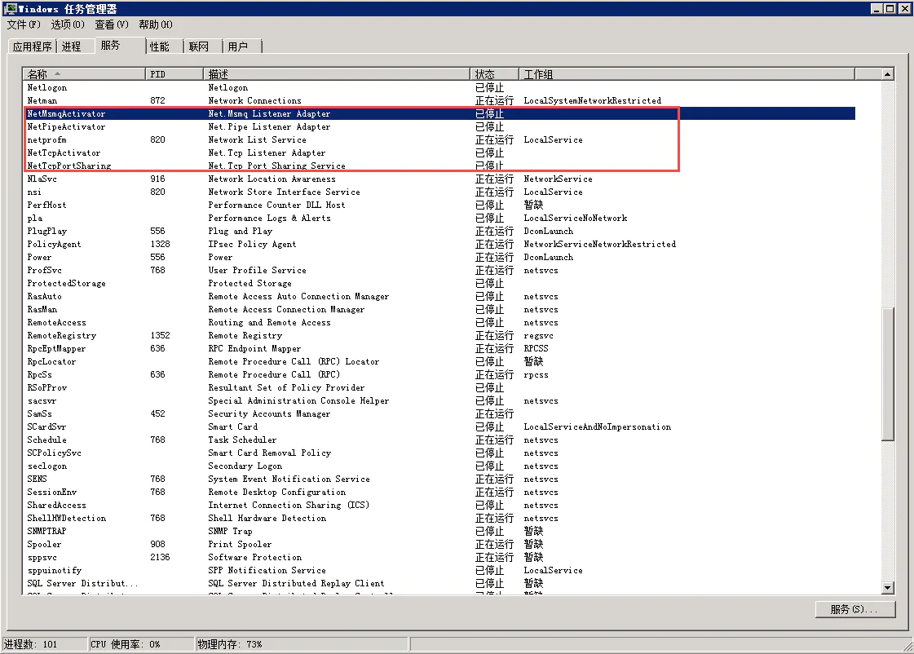Select the NetTcpPortSharing service row
Image resolution: width=914 pixels, height=654 pixels.
coord(439,166)
